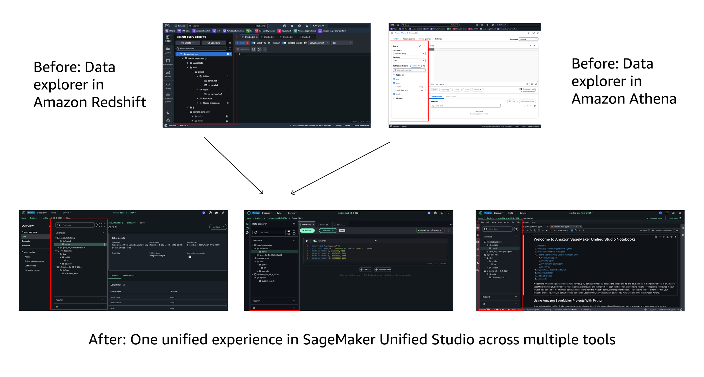704x377 pixels.
Task: Expand the cerealdata folder in Redshift tree
Action: click(188, 63)
